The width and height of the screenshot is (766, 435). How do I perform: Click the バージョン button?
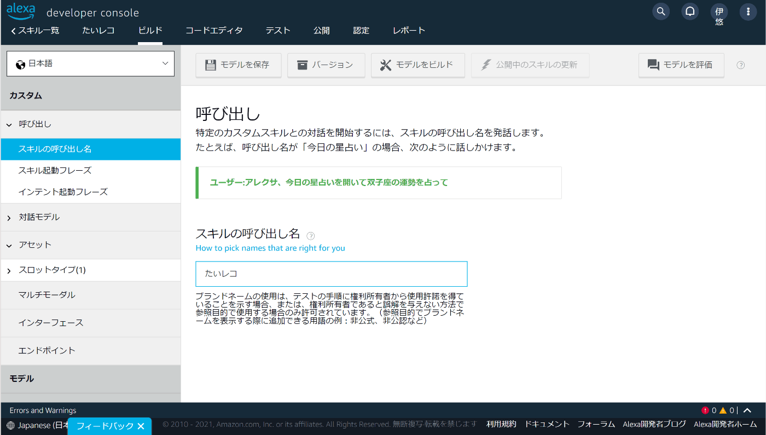326,65
